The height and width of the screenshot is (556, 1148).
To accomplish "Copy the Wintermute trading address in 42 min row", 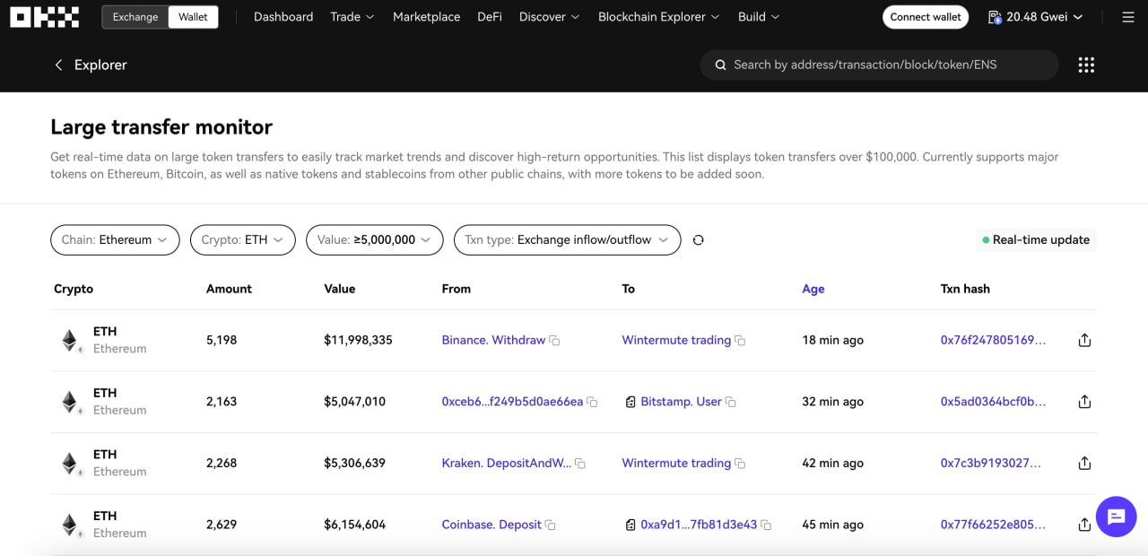I will pos(740,464).
